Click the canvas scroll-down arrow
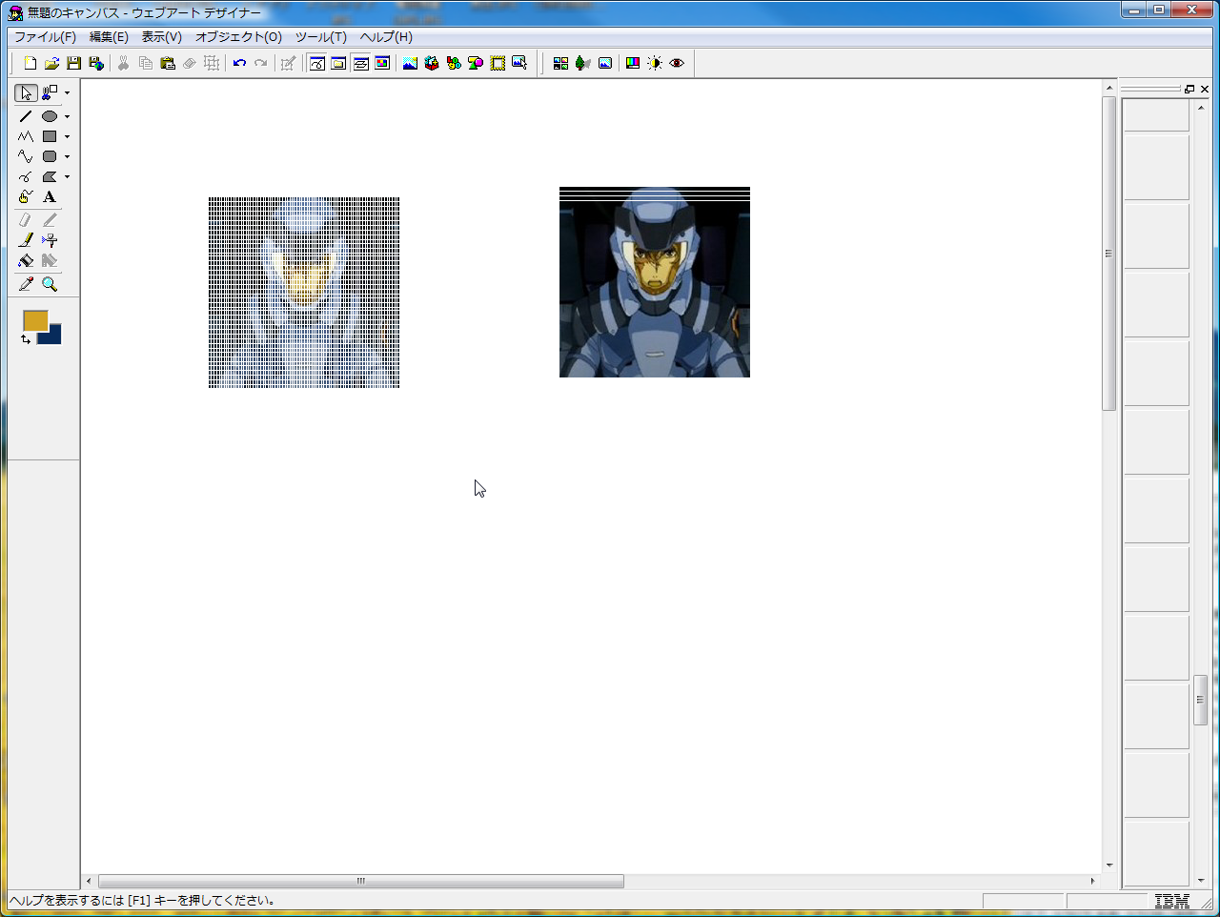Screen dimensions: 1220x917 coord(1108,866)
